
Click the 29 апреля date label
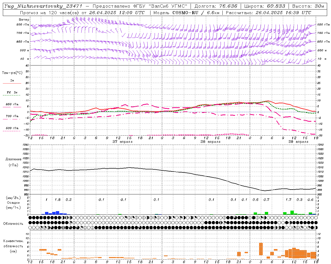(x=298, y=142)
